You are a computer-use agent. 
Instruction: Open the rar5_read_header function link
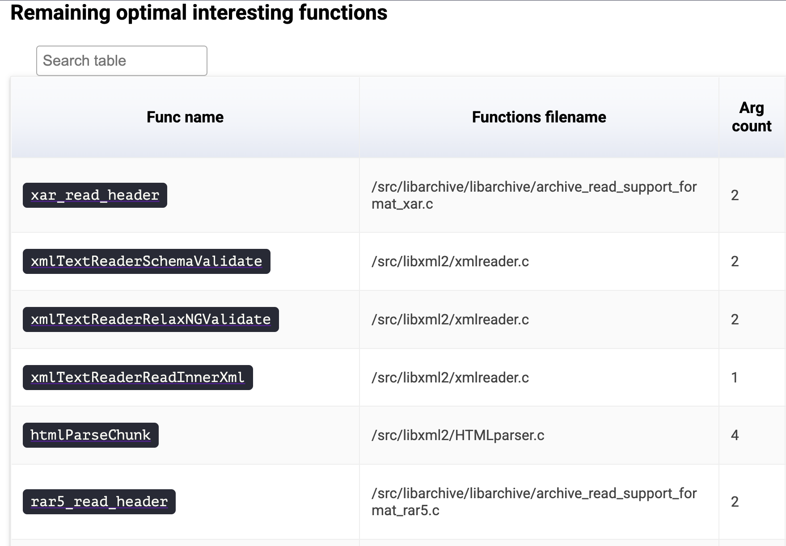point(99,501)
